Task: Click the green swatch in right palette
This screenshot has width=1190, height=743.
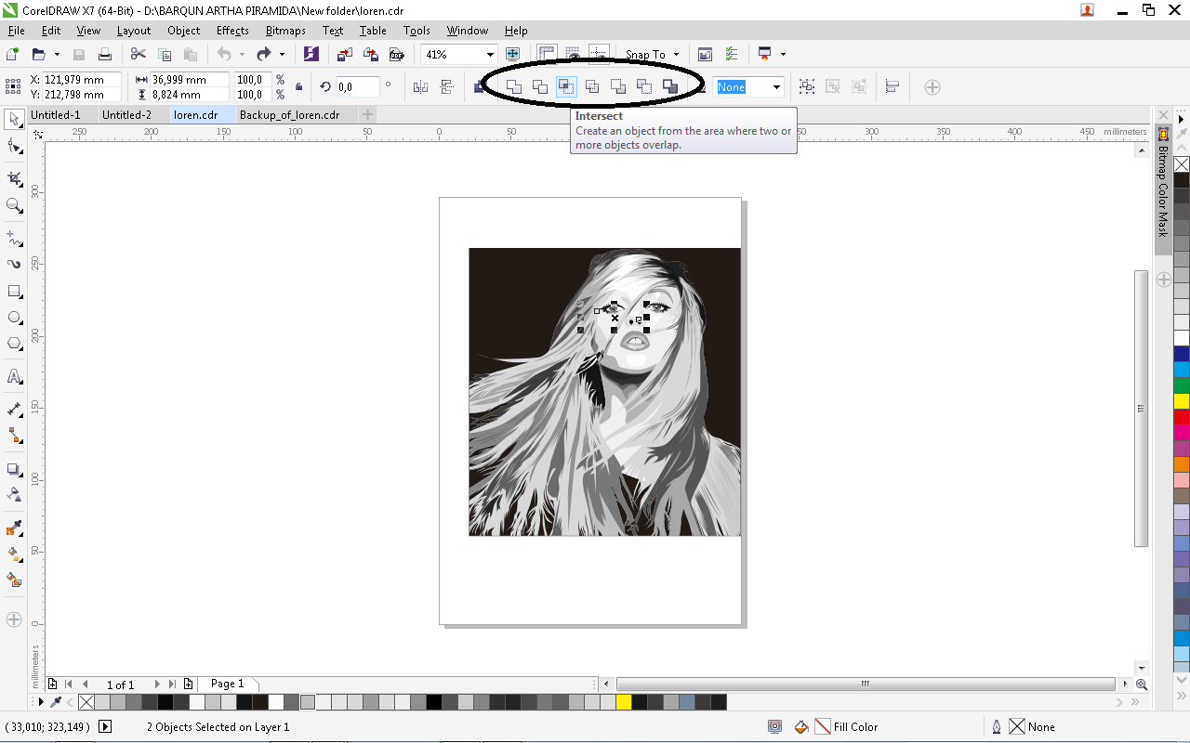Action: pos(1182,385)
